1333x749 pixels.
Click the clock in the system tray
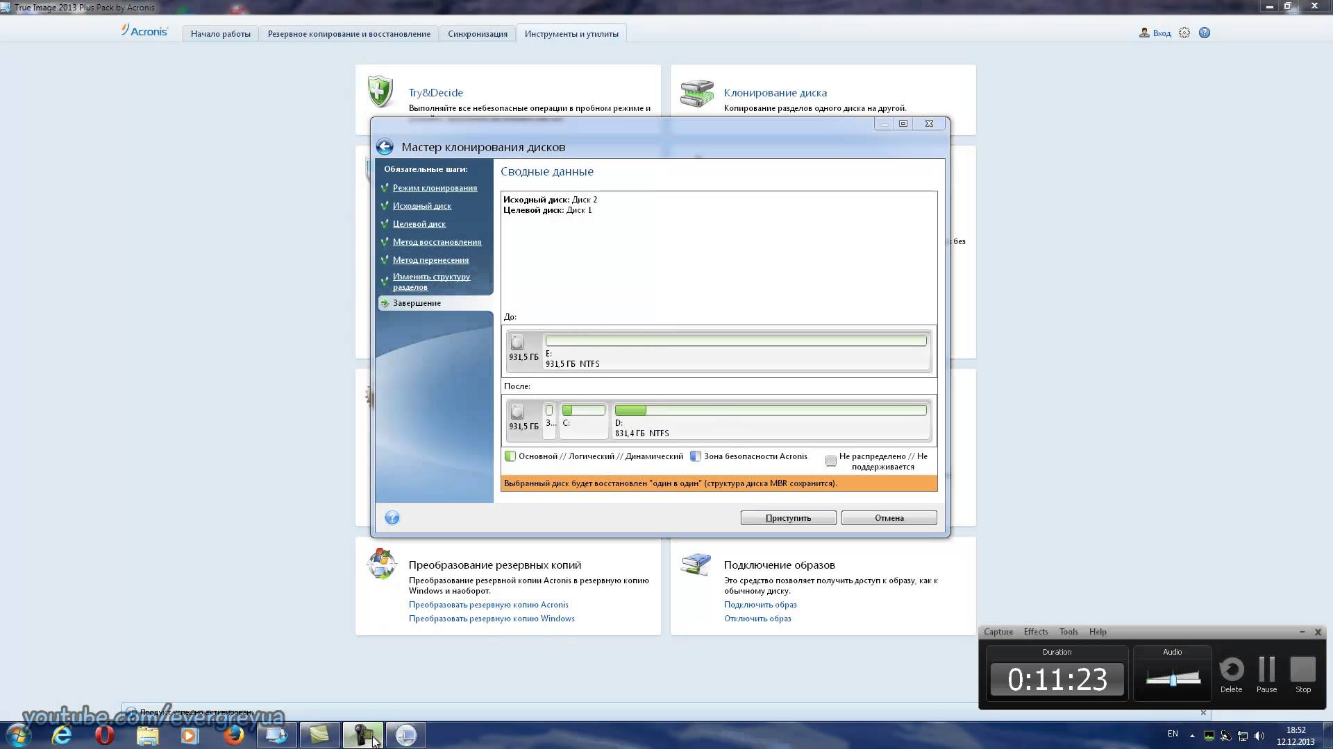click(1296, 736)
